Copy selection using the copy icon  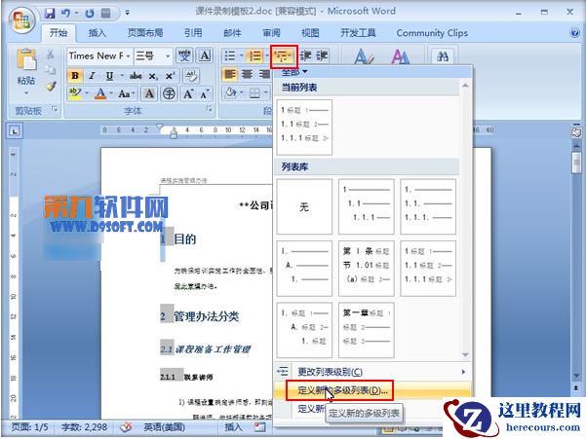tap(51, 70)
